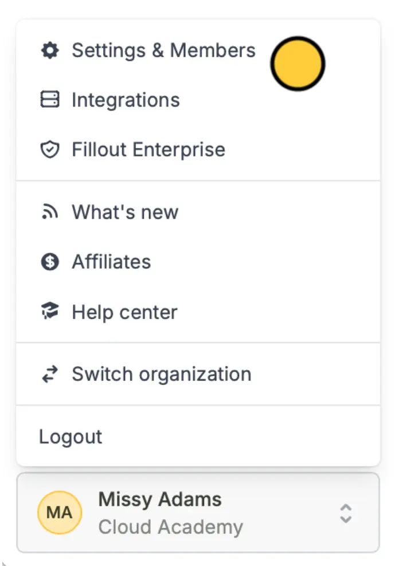Image resolution: width=399 pixels, height=566 pixels.
Task: Open the Settings & Members menu entry
Action: tap(163, 50)
